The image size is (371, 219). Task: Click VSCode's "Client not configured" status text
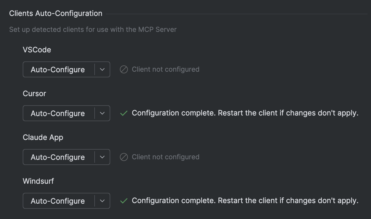click(166, 69)
